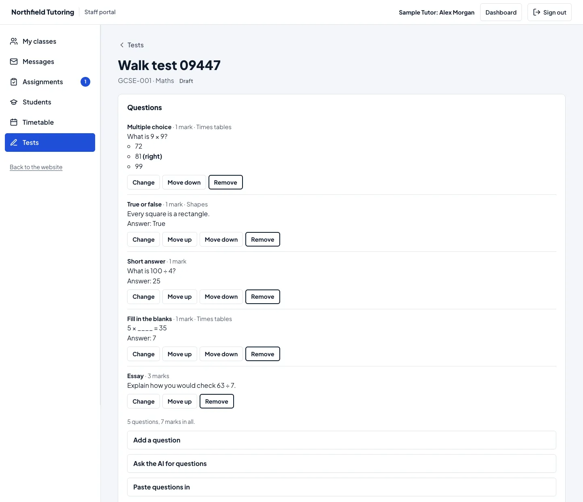The image size is (583, 502).
Task: Expand the Add a question section
Action: point(342,440)
